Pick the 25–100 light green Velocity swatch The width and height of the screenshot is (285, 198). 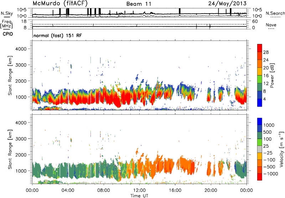(x=260, y=142)
